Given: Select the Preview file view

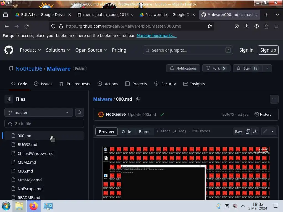Looking at the screenshot, I should tap(106, 131).
